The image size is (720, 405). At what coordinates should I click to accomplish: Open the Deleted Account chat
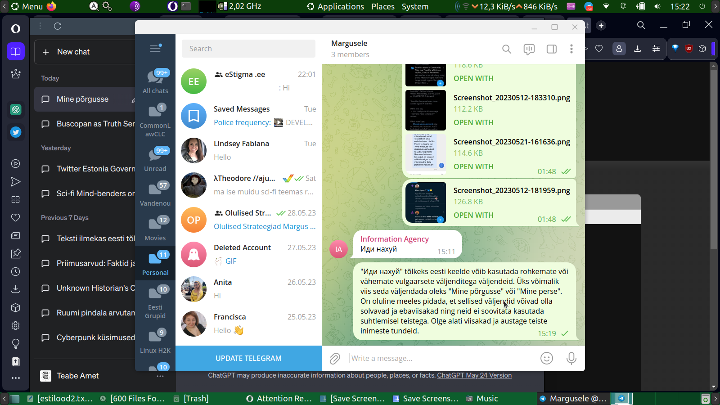[248, 255]
